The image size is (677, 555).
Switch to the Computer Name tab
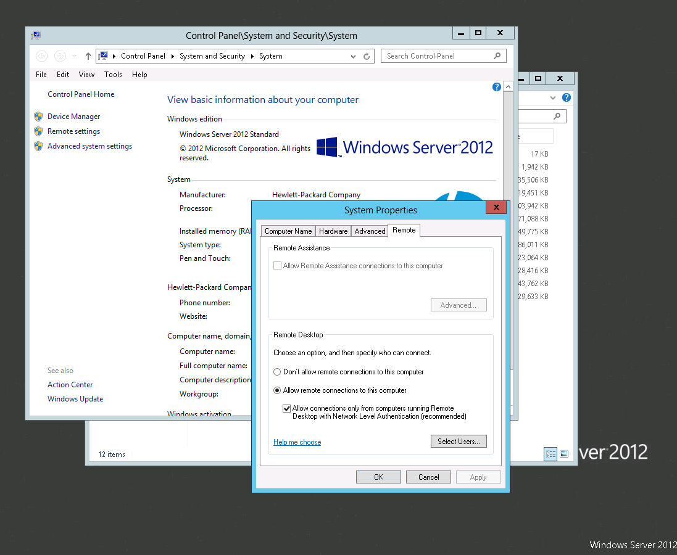tap(288, 231)
